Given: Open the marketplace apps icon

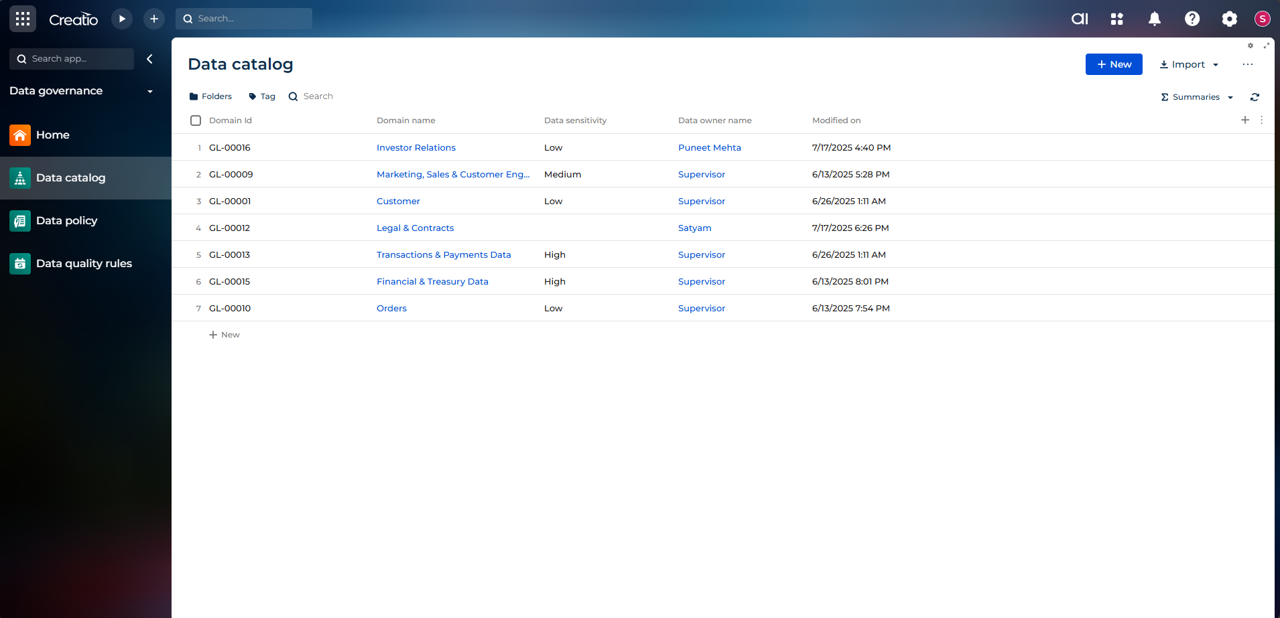Looking at the screenshot, I should [1116, 19].
